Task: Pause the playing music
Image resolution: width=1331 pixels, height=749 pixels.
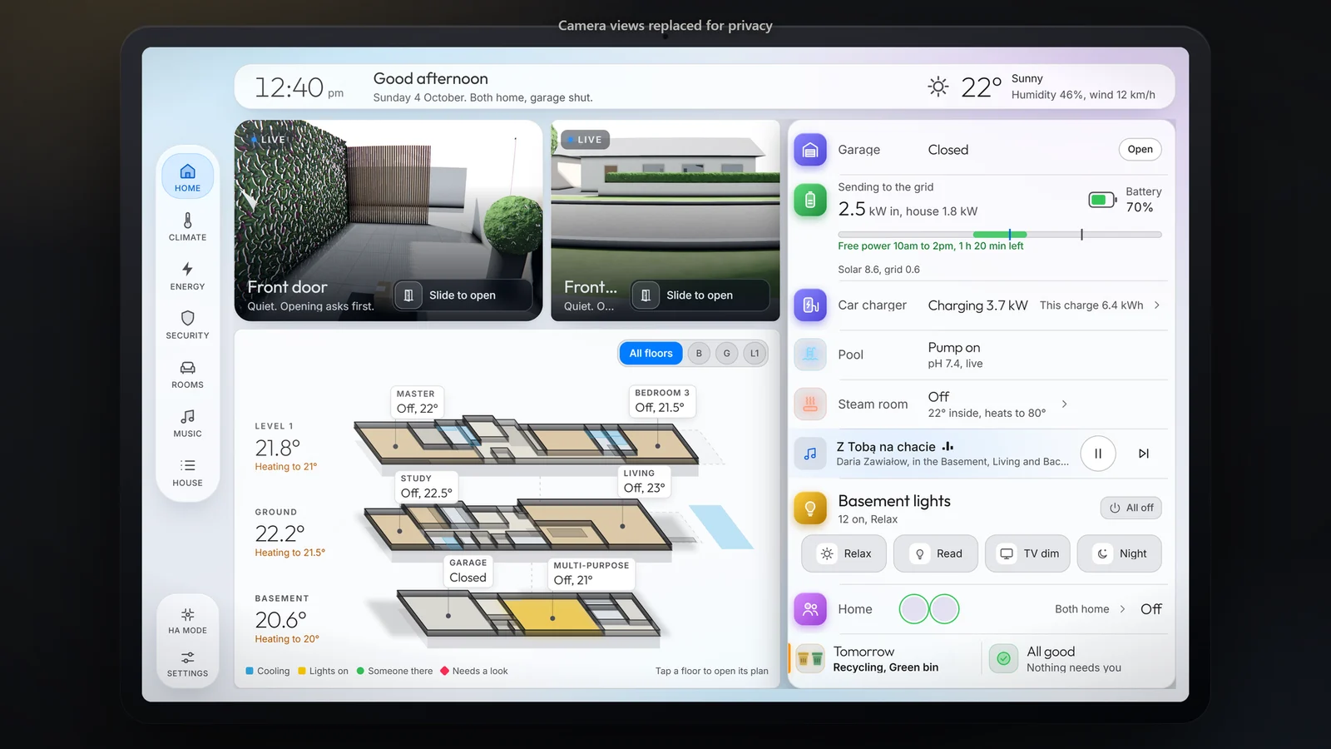Action: pyautogui.click(x=1098, y=454)
